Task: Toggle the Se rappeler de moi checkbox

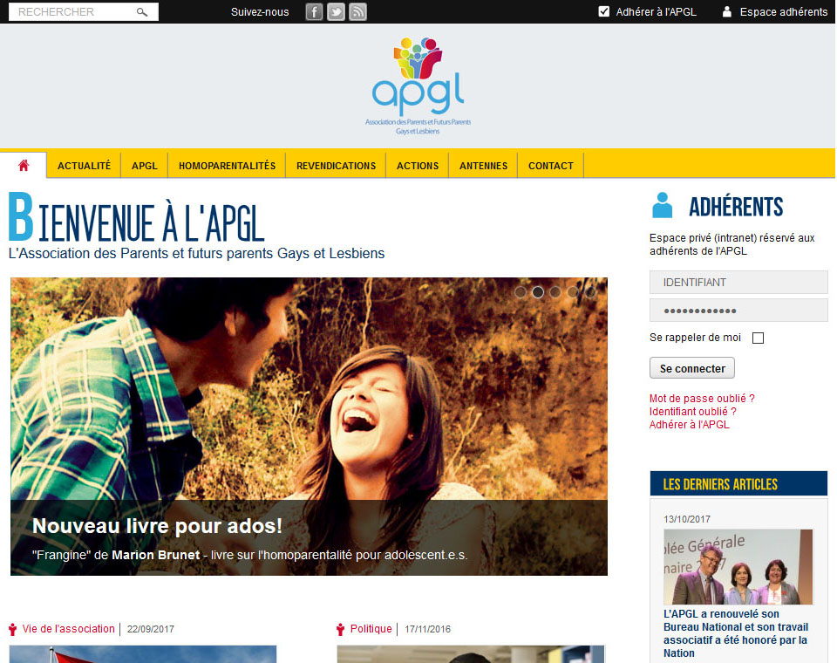Action: pos(758,338)
